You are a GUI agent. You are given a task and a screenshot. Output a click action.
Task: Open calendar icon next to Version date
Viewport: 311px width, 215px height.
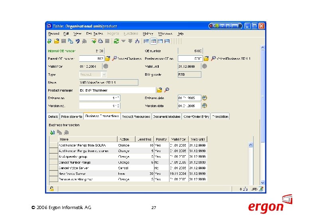[x=205, y=106]
